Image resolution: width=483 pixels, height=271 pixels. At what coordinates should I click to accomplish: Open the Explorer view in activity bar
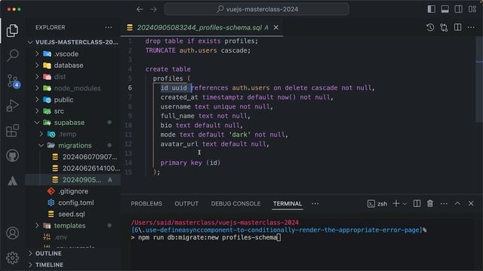pyautogui.click(x=12, y=30)
